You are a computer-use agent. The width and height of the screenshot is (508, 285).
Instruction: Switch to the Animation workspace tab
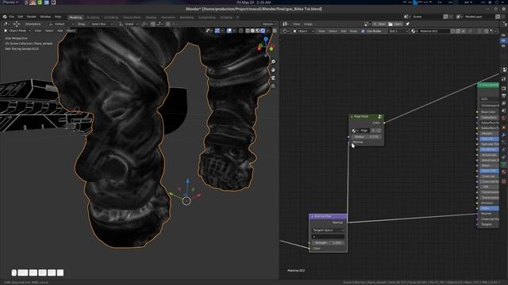coord(168,17)
